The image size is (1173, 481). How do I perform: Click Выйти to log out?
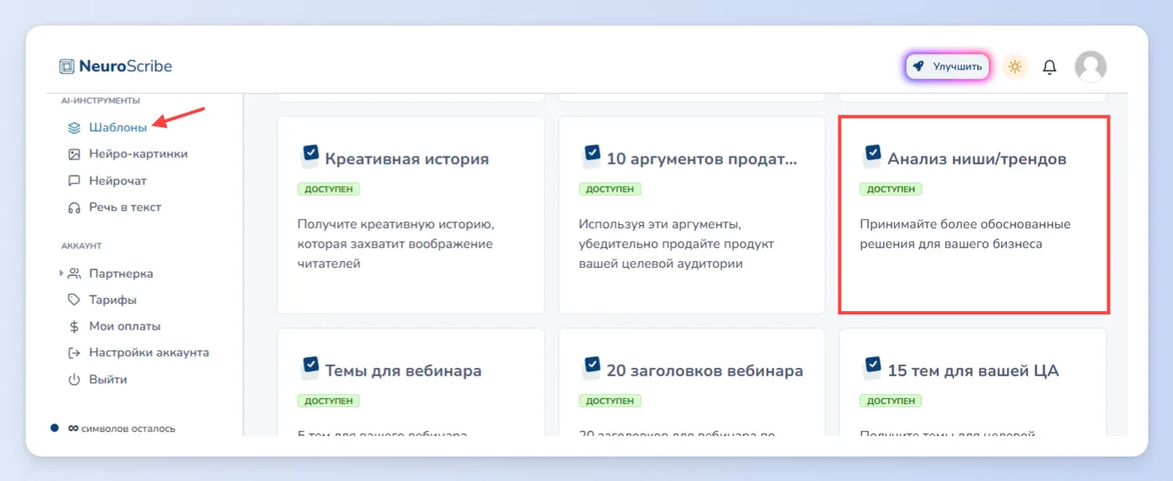pyautogui.click(x=108, y=380)
